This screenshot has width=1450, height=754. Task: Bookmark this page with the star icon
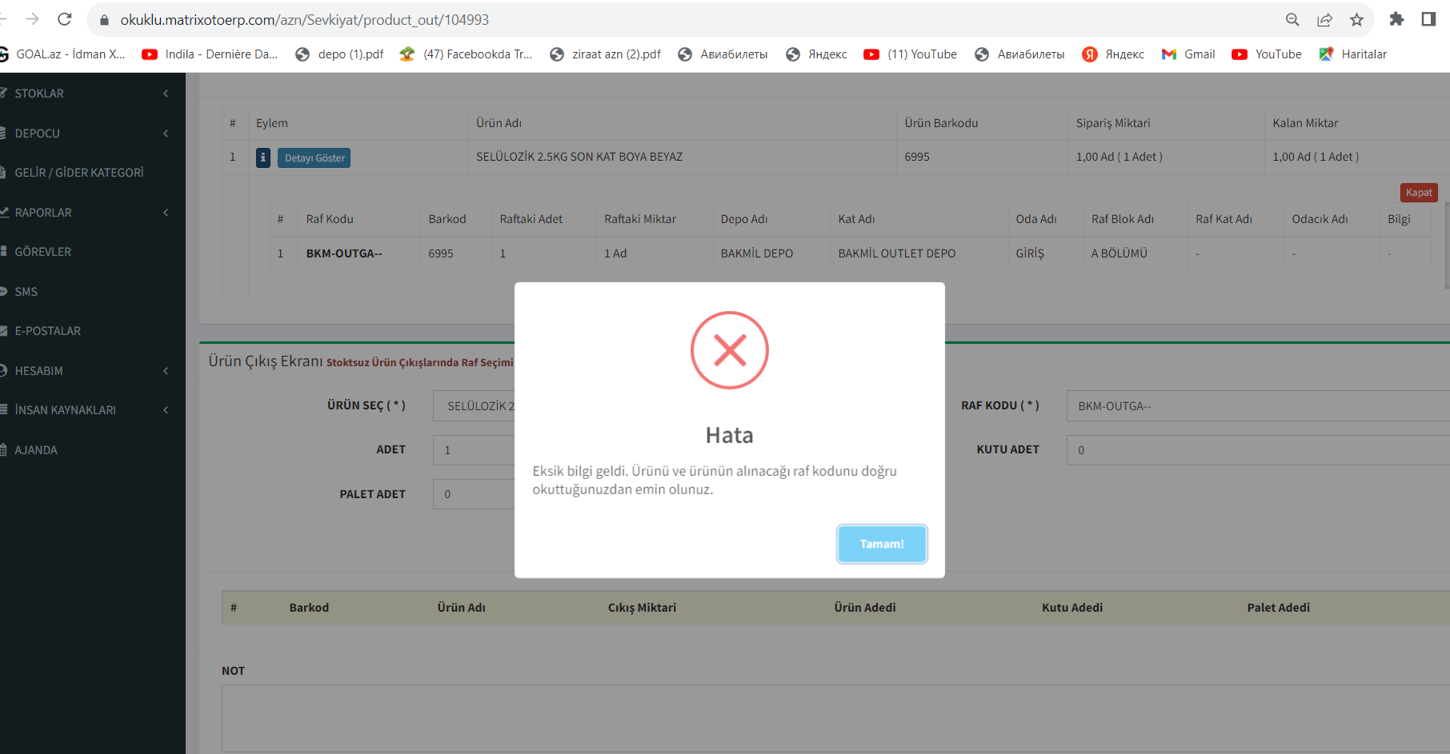(x=1356, y=20)
